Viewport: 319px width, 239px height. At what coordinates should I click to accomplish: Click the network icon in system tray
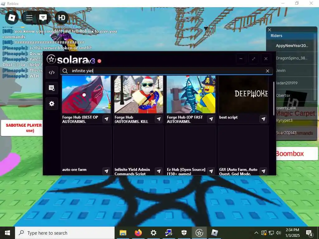[x=271, y=233]
